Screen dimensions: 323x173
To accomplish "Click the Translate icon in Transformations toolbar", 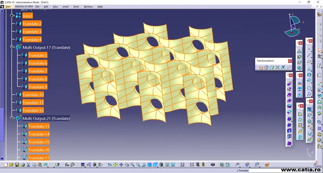I will coord(261,67).
